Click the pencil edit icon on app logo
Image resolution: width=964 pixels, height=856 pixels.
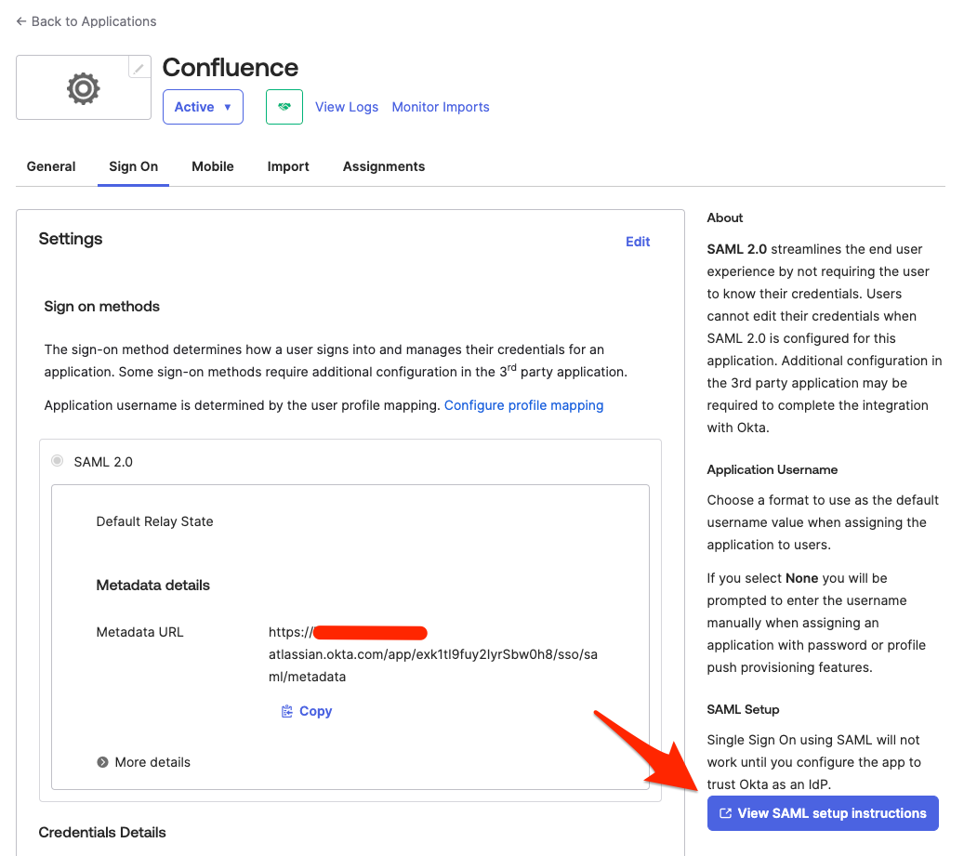(x=139, y=68)
